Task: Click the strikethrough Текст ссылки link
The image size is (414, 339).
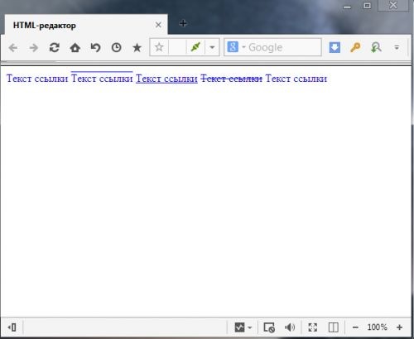Action: [231, 79]
